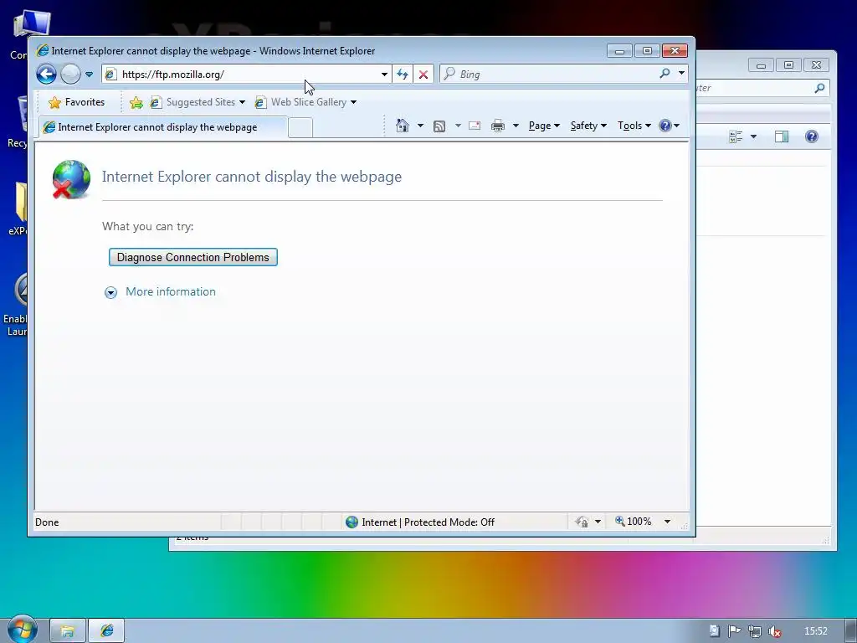This screenshot has width=857, height=643.
Task: Click the page error globe icon
Action: pos(71,179)
